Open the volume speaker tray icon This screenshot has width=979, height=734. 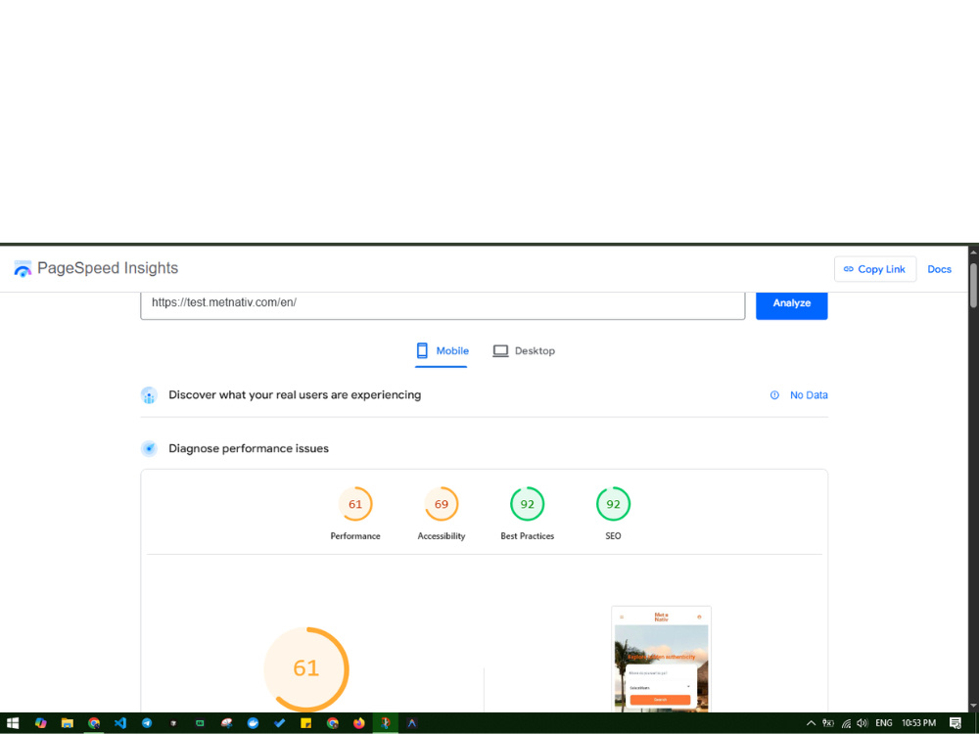pos(862,723)
